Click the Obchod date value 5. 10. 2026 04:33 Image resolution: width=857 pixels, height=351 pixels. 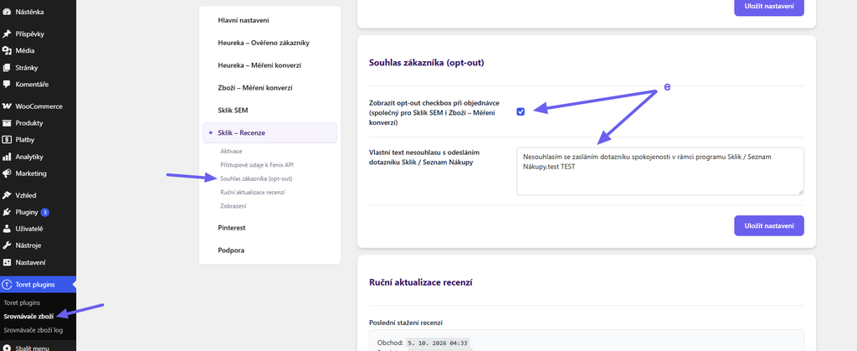tap(438, 343)
